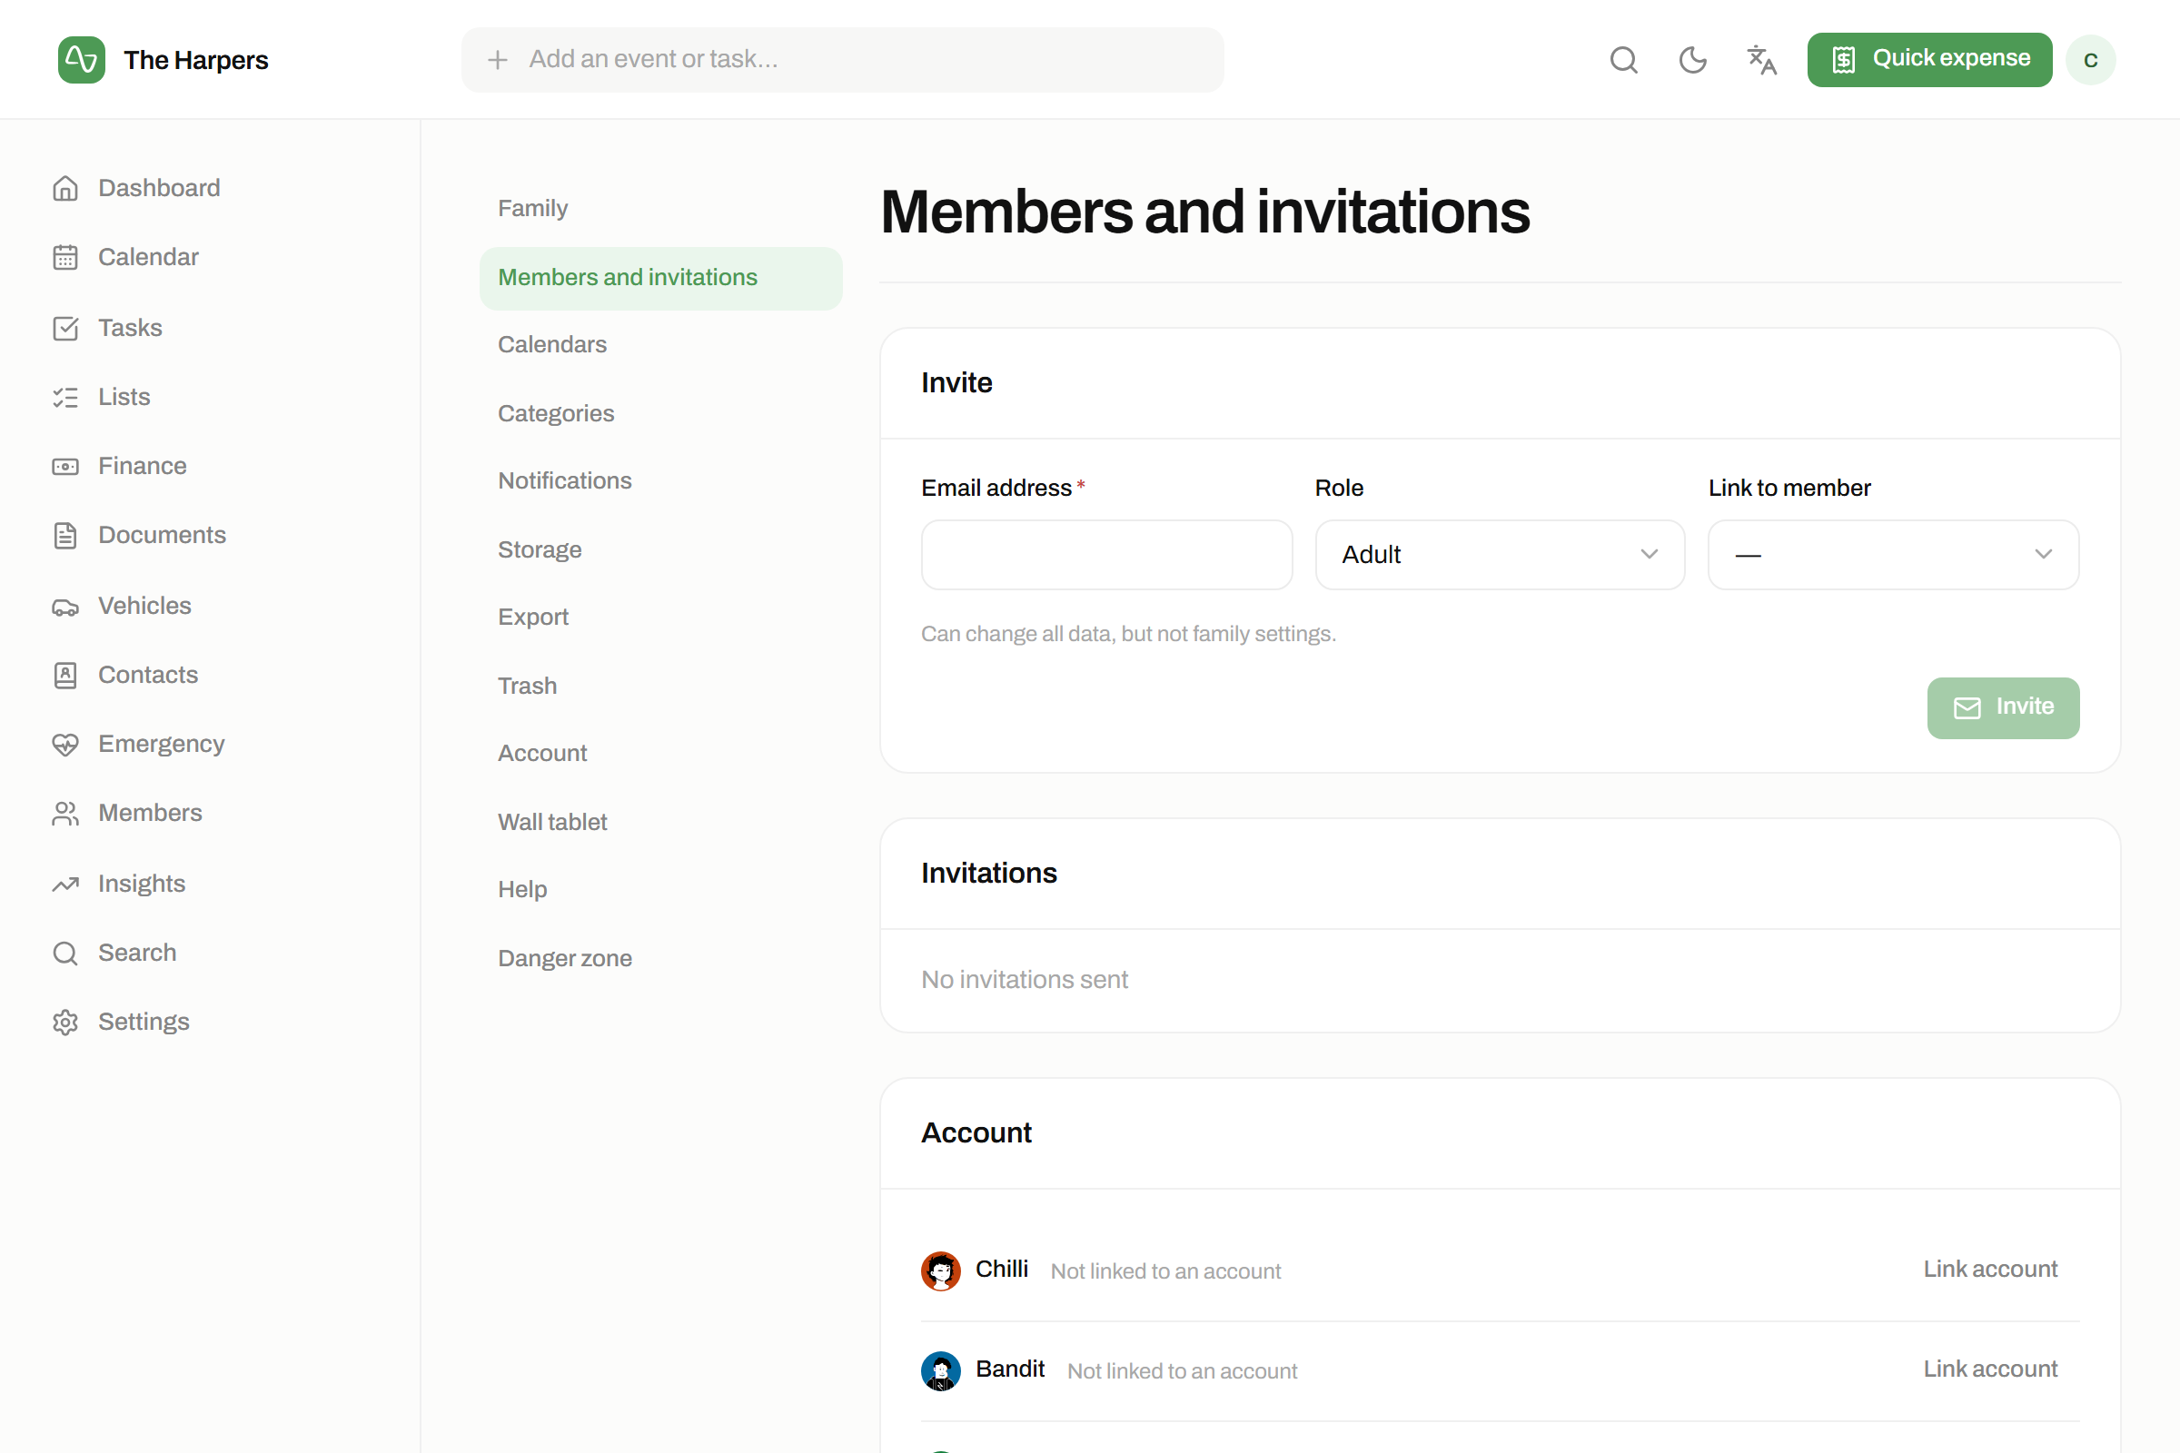
Task: Open the Lists icon in sidebar
Action: click(64, 397)
